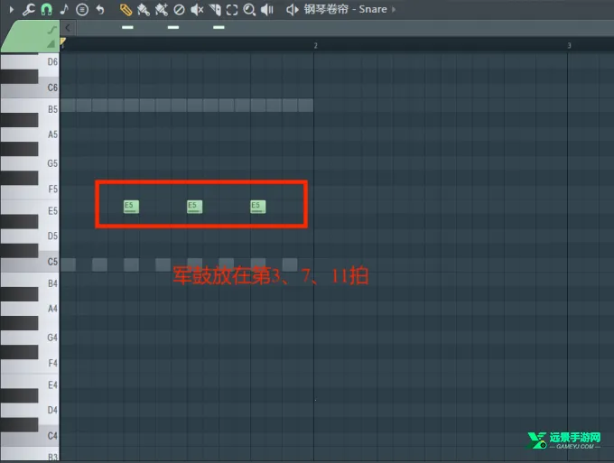Click the circled-lines icon in the toolbar
Viewport: 614px width, 463px height.
(x=82, y=9)
